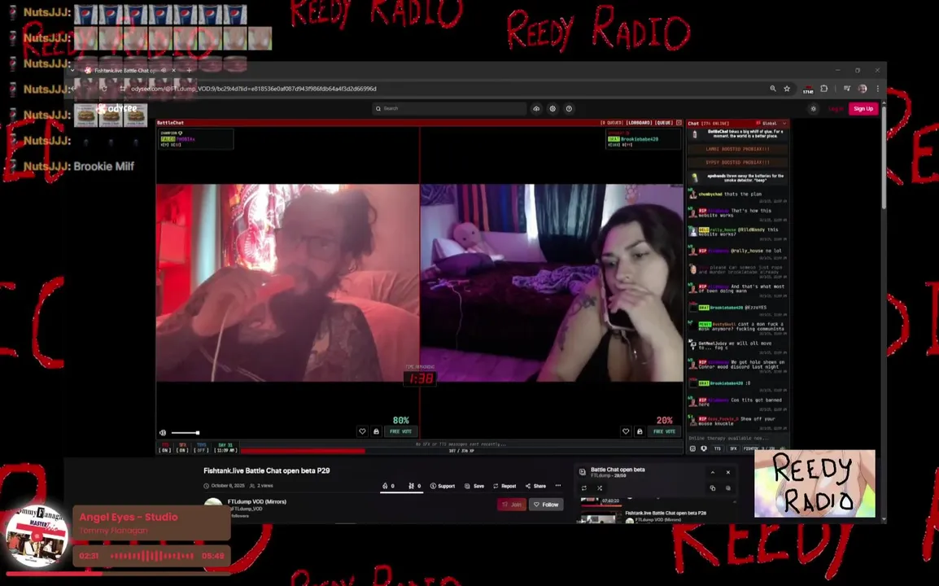The image size is (939, 586).
Task: Close the Battle Chat open beta playlist
Action: click(x=728, y=472)
